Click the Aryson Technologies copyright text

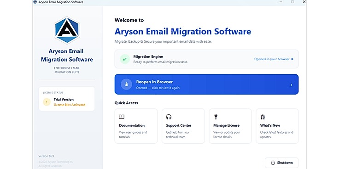click(56, 164)
